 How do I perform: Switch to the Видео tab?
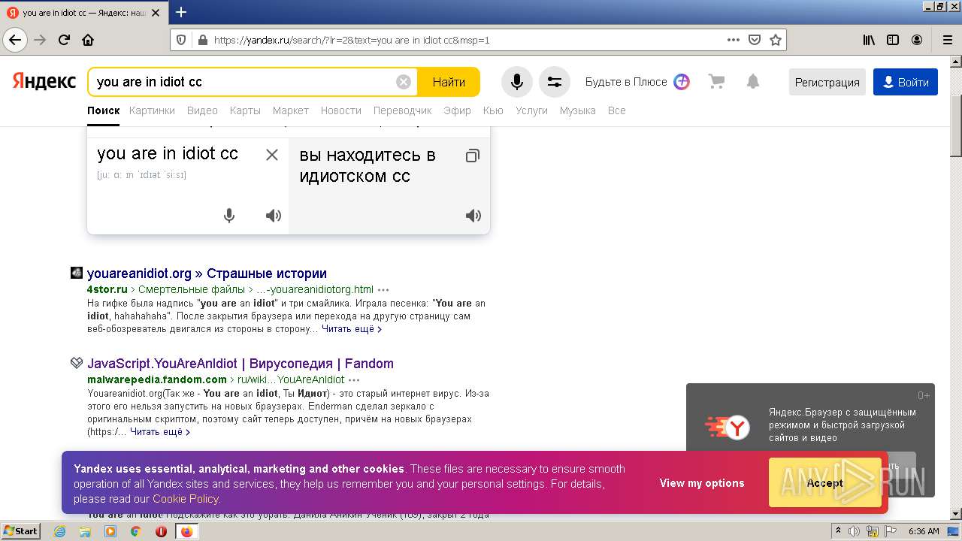click(202, 110)
